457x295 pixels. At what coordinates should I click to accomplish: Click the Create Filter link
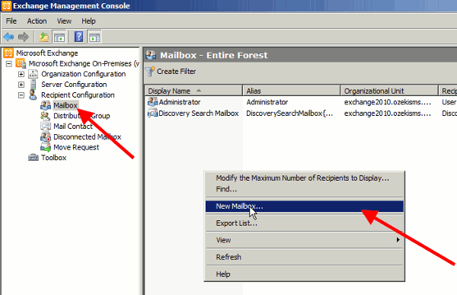[x=177, y=72]
